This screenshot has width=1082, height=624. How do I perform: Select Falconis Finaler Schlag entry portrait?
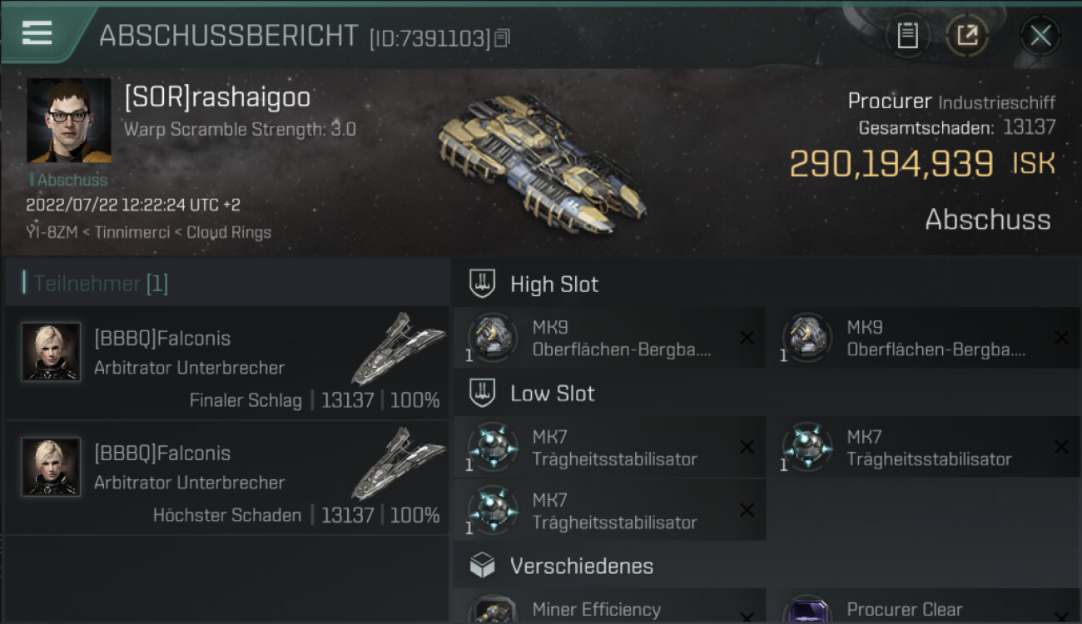(51, 352)
